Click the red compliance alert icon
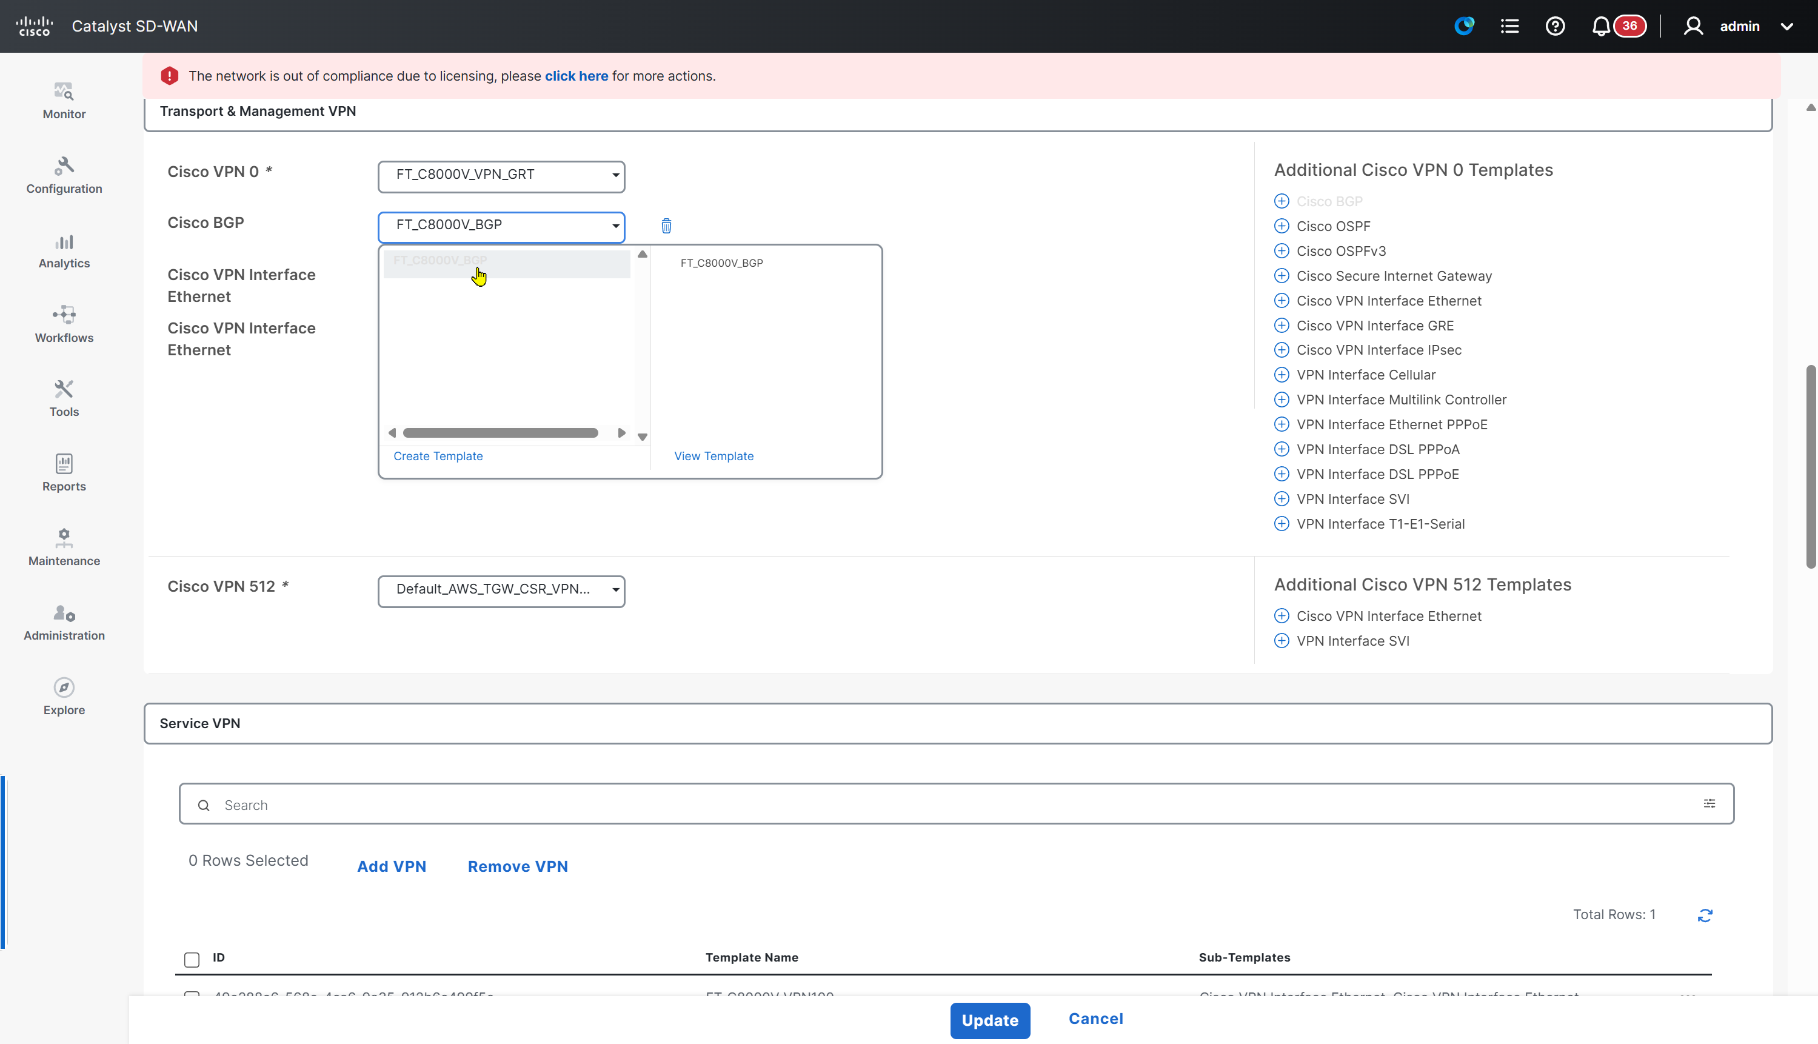The image size is (1818, 1044). (169, 76)
